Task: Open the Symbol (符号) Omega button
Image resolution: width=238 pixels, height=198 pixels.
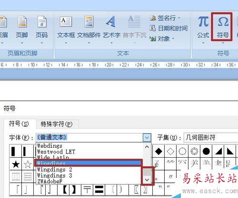Action: 223,27
